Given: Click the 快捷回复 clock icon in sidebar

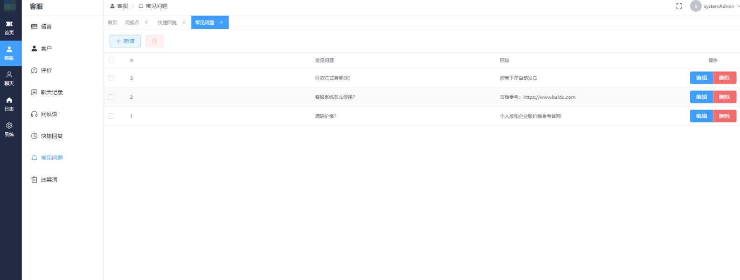Looking at the screenshot, I should coord(34,136).
